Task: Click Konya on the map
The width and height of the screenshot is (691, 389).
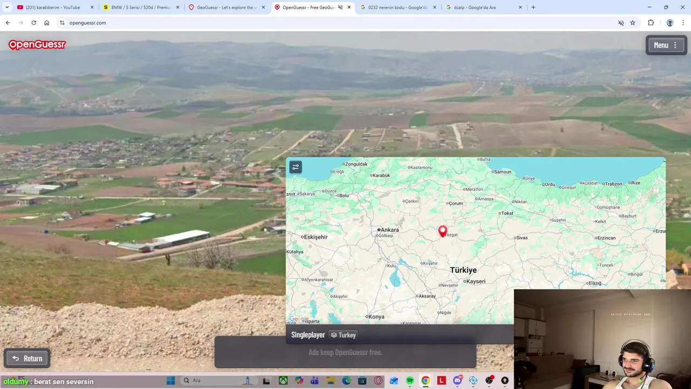Action: pos(376,317)
